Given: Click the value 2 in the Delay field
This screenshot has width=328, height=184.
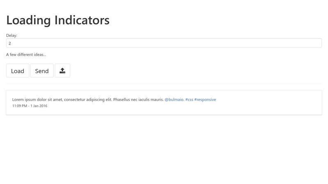Looking at the screenshot, I should [x=9, y=43].
